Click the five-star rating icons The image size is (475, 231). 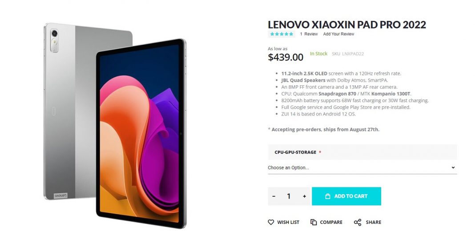click(x=282, y=34)
